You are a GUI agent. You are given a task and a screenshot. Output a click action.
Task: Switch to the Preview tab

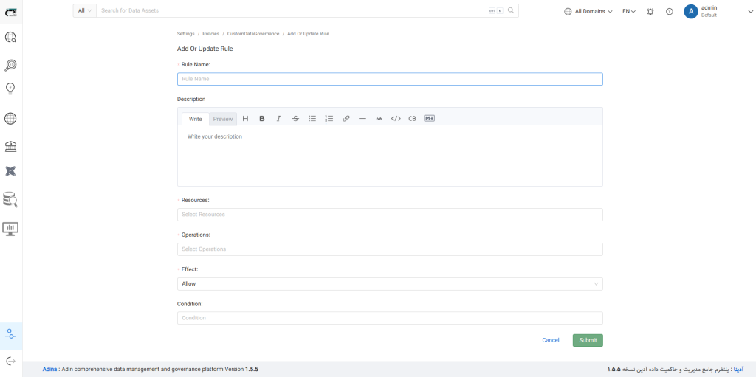pyautogui.click(x=223, y=119)
